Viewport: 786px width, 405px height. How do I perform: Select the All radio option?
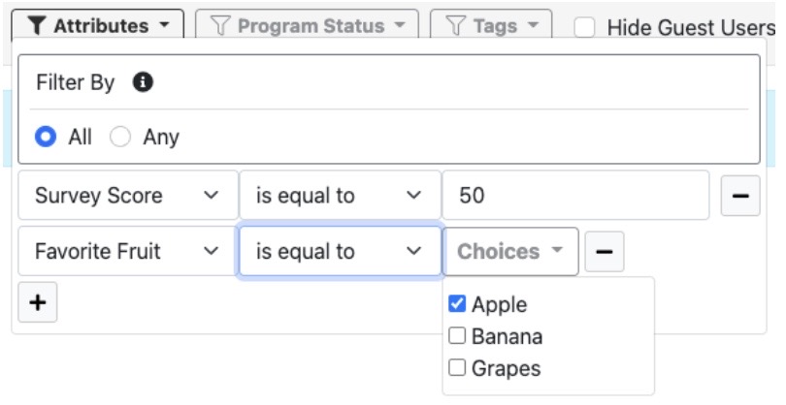point(45,138)
